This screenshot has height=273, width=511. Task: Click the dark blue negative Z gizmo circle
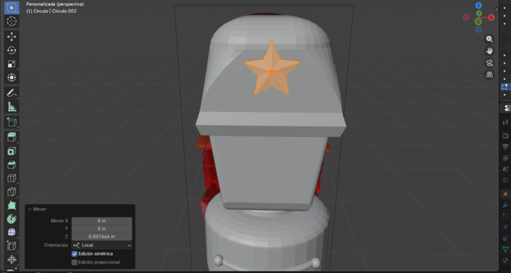point(478,30)
